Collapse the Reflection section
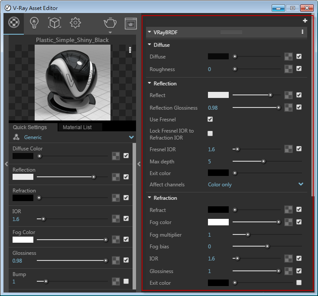 point(150,83)
